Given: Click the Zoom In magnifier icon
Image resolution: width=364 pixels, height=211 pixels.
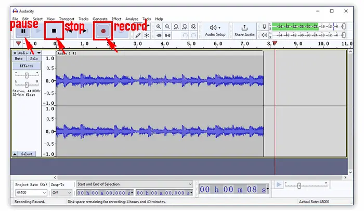Looking at the screenshot, I should point(159,27).
